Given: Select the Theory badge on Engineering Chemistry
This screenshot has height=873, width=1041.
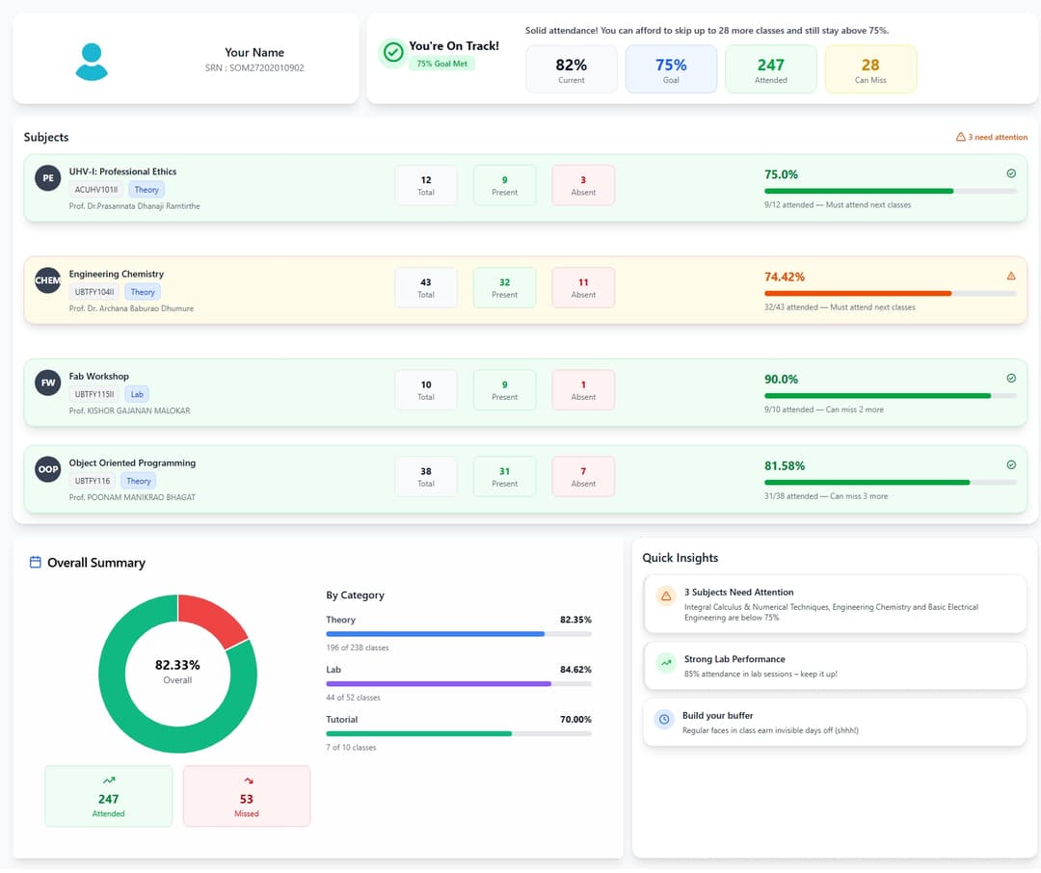Looking at the screenshot, I should click(142, 292).
